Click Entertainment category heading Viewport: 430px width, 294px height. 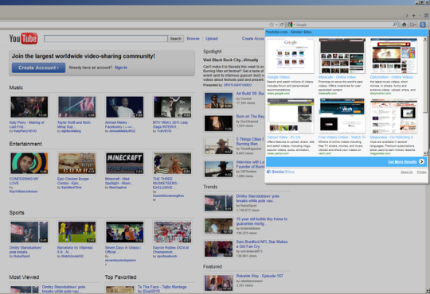pyautogui.click(x=25, y=144)
